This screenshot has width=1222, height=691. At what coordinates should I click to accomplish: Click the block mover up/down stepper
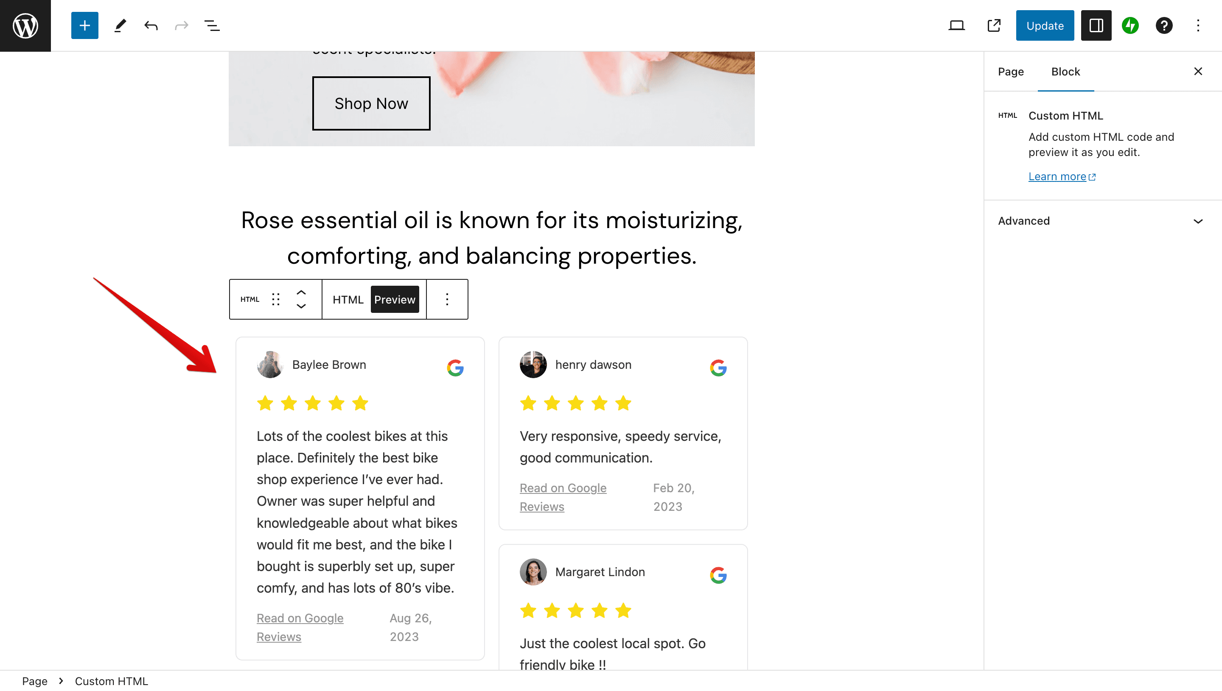click(301, 299)
